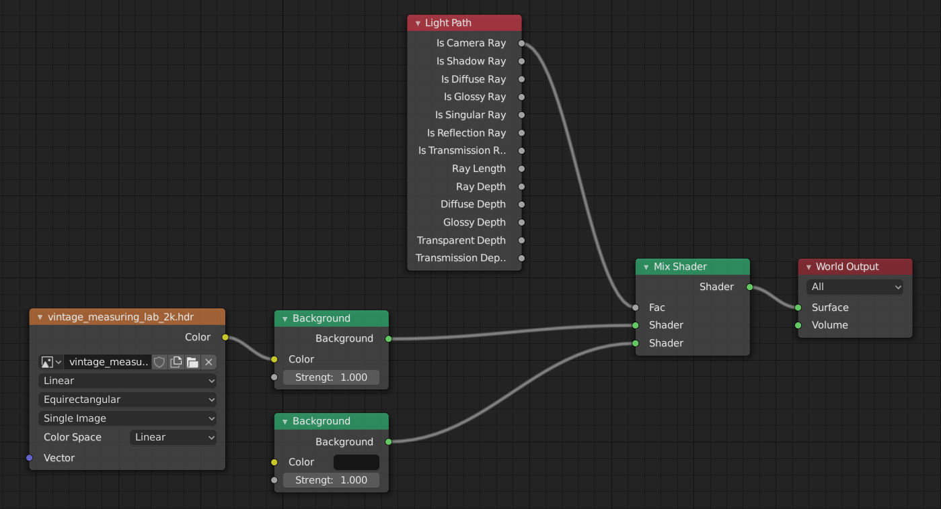Viewport: 941px width, 509px height.
Task: Click the image name field vintage_measu..
Action: [108, 362]
